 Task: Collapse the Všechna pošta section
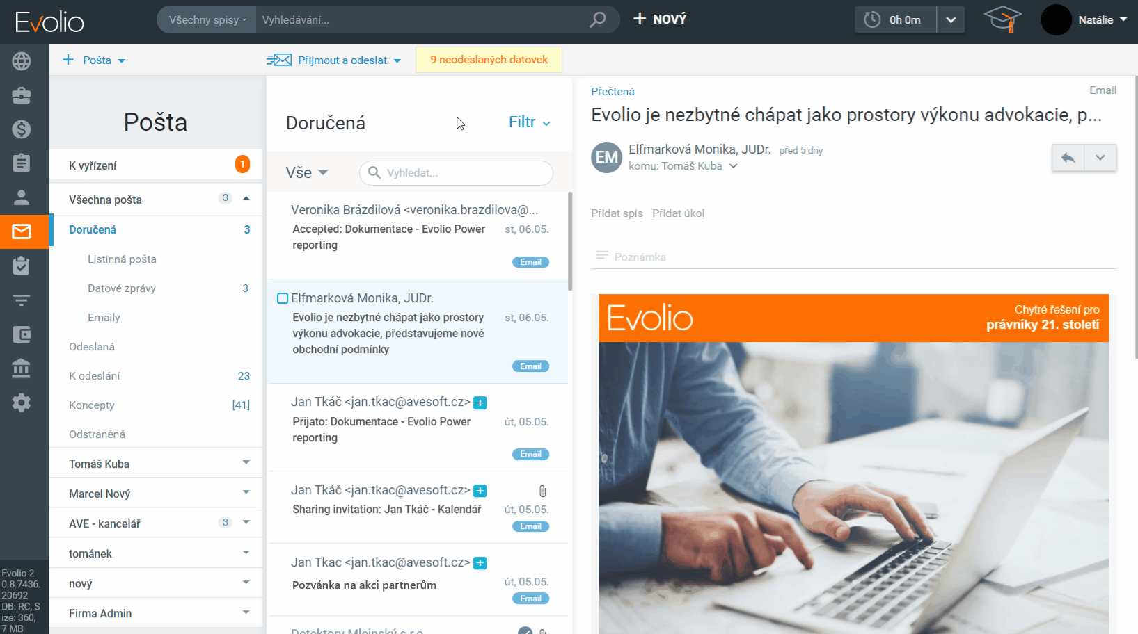click(x=246, y=199)
